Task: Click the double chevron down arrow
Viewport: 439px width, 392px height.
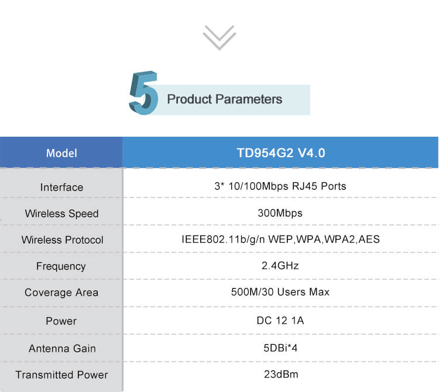Action: (219, 37)
